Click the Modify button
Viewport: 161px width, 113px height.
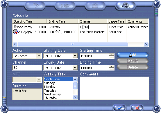133,61
